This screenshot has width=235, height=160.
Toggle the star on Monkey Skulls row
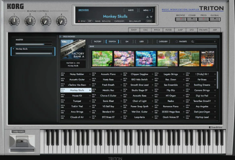[x=90, y=90]
